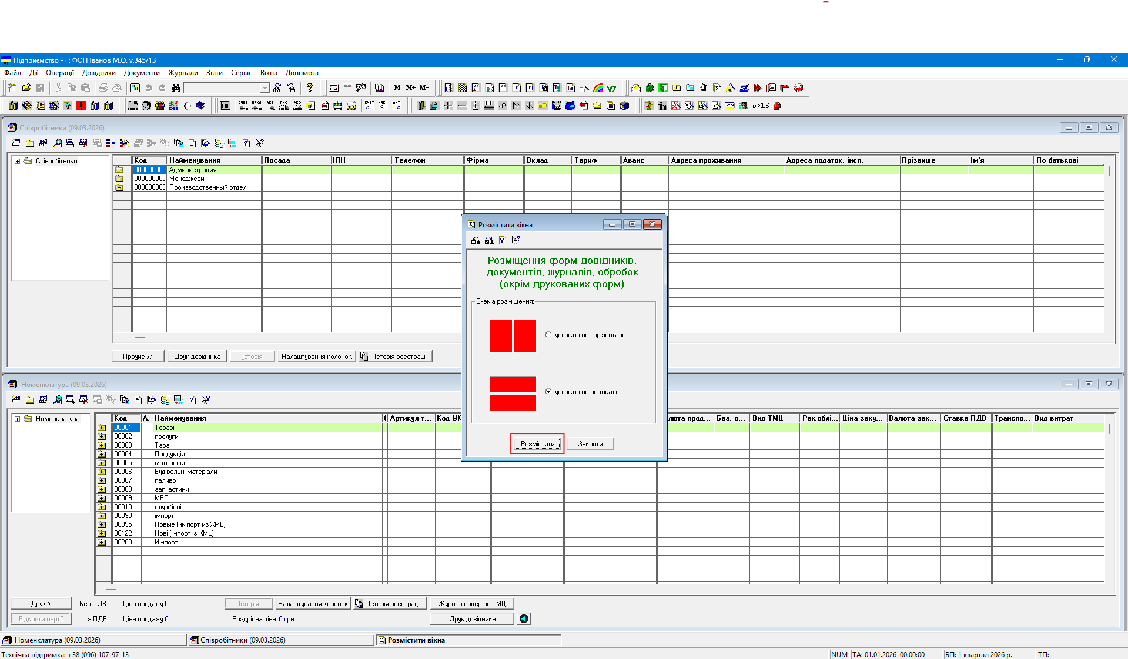Click the open folder icon in main toolbar
The height and width of the screenshot is (659, 1128).
[x=26, y=88]
